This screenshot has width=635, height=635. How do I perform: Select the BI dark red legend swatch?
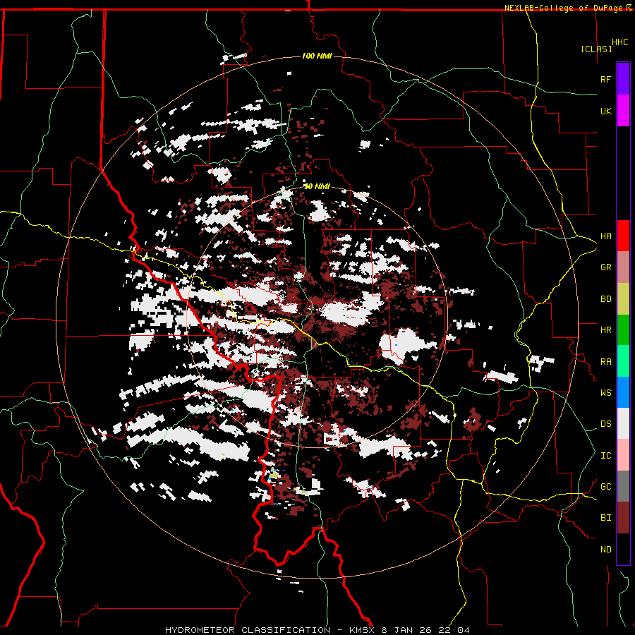[623, 518]
